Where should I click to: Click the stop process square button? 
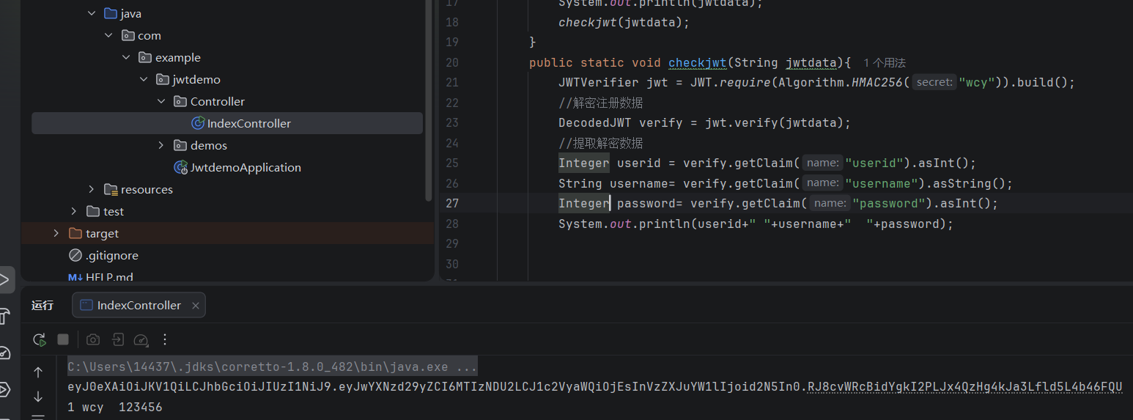pyautogui.click(x=63, y=339)
